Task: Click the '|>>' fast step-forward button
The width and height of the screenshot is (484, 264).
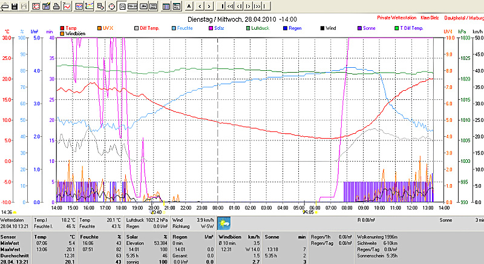Action: point(257,6)
